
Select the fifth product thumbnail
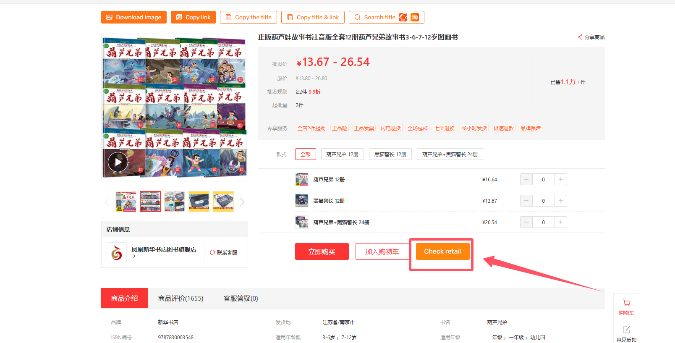[223, 202]
